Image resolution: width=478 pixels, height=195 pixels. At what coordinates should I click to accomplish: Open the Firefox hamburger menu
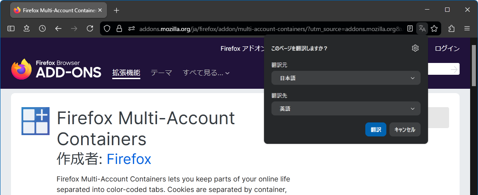point(467,28)
